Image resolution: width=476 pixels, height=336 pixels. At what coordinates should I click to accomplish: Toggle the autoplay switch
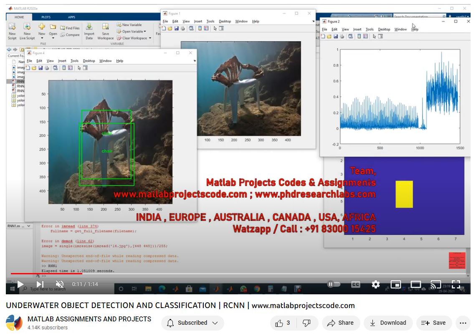pos(334,284)
